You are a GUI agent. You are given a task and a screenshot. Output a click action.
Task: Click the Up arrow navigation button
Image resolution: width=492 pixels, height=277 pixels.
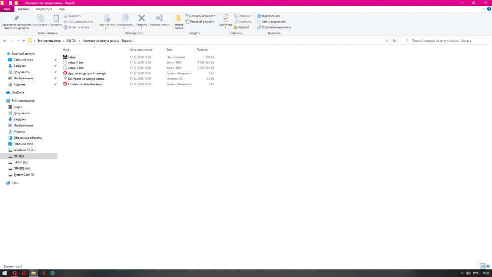(23, 41)
